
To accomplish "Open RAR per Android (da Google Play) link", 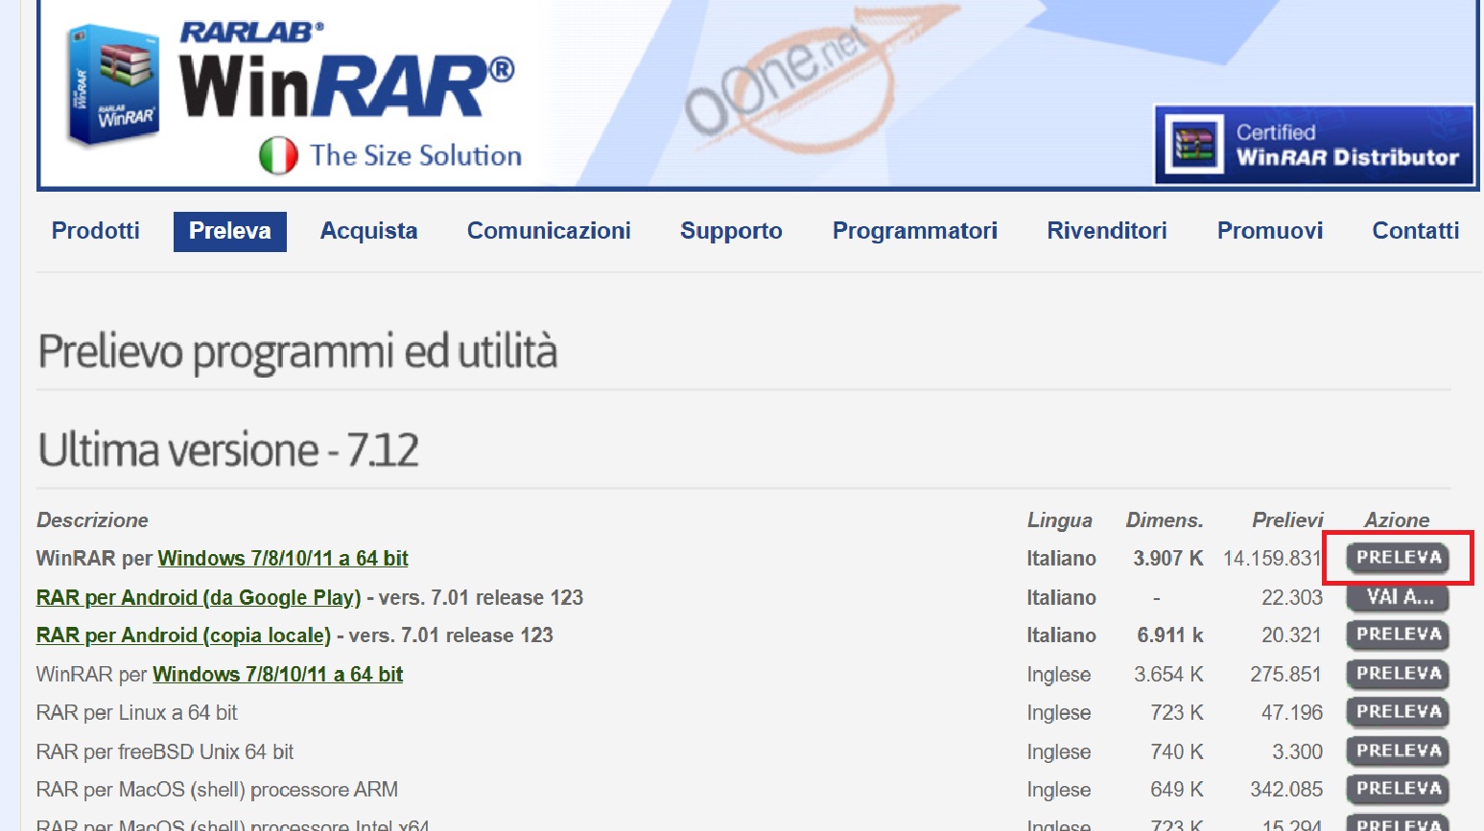I will point(199,598).
